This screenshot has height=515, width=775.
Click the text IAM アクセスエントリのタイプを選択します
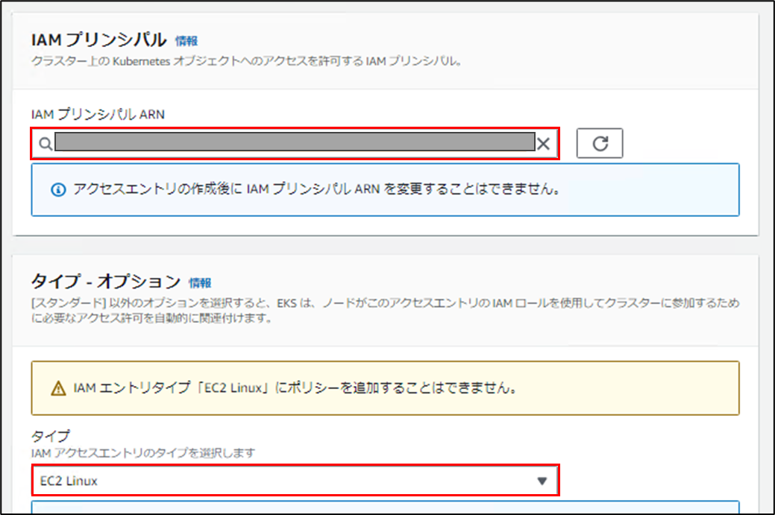[x=143, y=453]
